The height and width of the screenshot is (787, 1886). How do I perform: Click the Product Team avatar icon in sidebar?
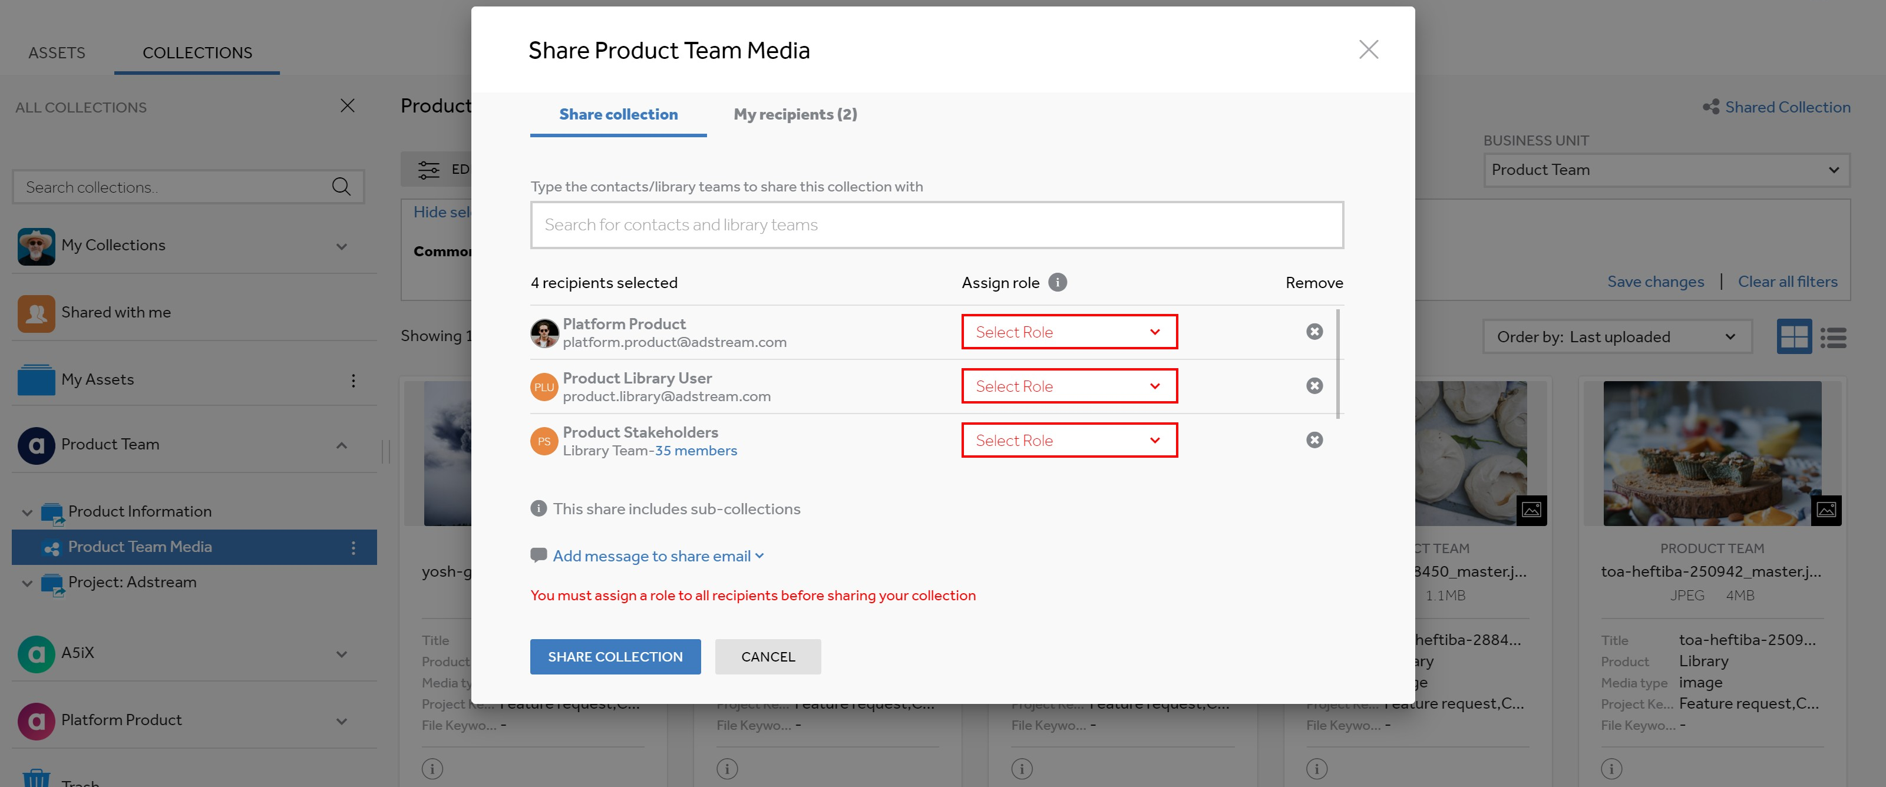click(36, 445)
